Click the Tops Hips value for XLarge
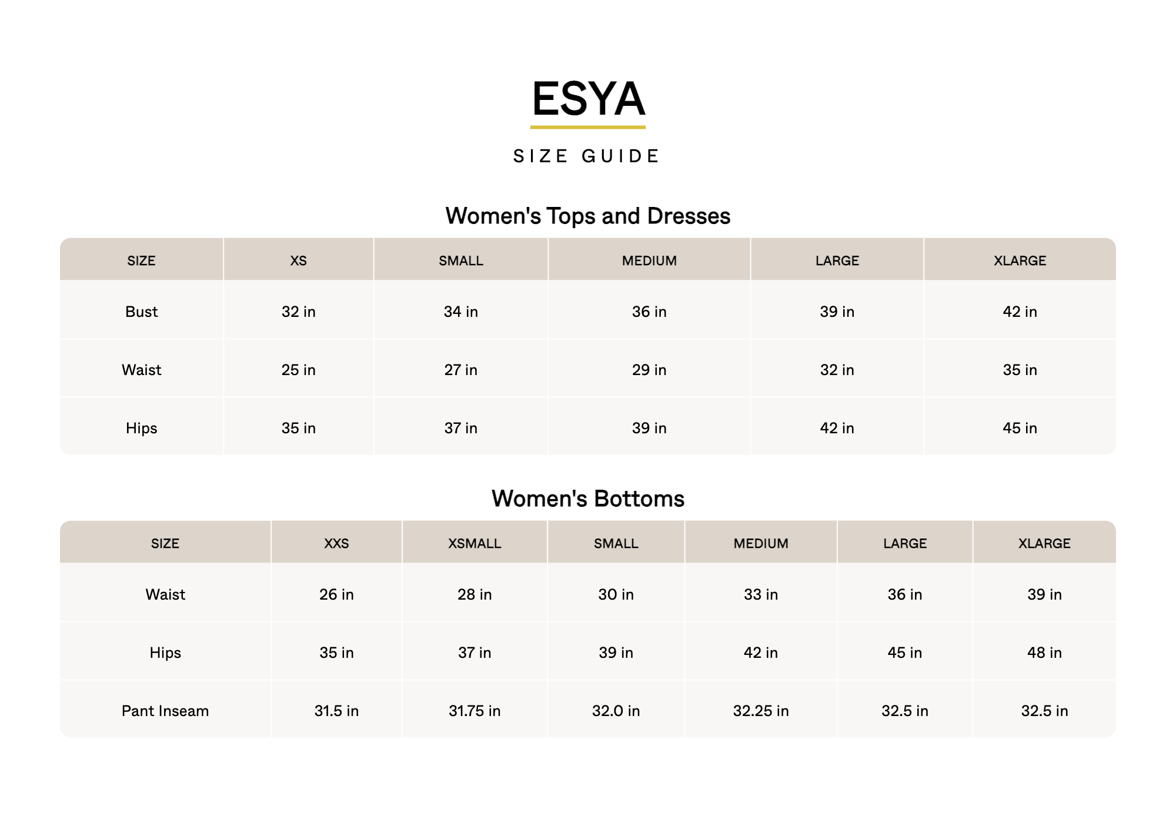 tap(1020, 428)
